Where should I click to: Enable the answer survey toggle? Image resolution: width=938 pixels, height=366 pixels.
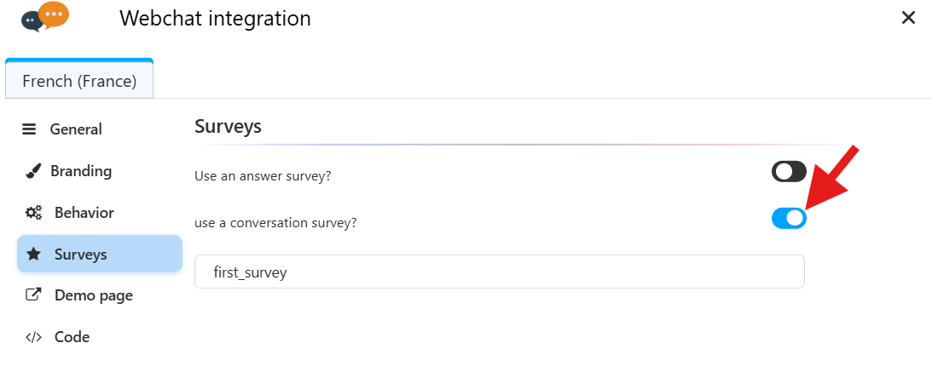[789, 172]
